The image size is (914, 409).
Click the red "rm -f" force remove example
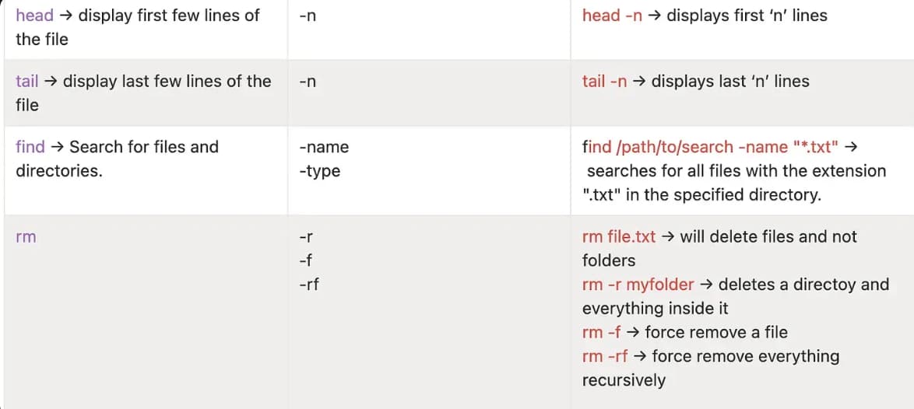click(x=601, y=333)
